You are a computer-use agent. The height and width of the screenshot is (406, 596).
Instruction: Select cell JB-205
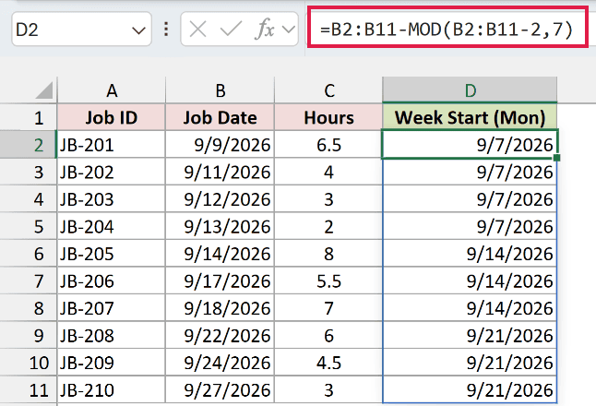(x=112, y=254)
